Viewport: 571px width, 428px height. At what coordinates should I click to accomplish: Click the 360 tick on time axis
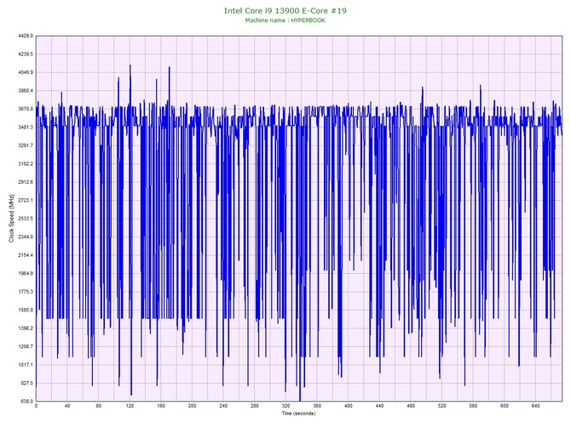[x=317, y=406]
